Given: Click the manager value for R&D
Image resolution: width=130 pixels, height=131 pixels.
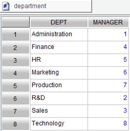Looking at the screenshot, I should pyautogui.click(x=108, y=98).
